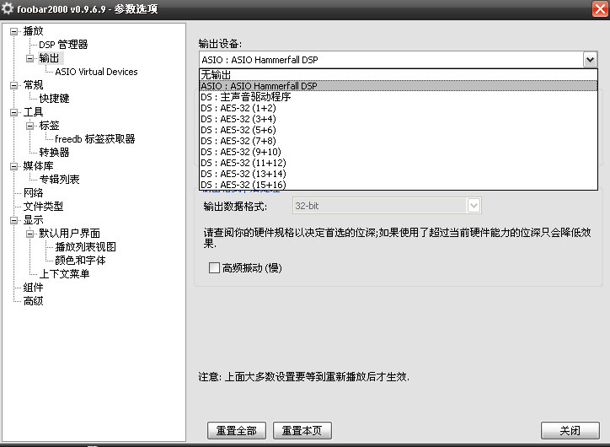Pick DS : AES-32 (13+14) output

pyautogui.click(x=399, y=173)
